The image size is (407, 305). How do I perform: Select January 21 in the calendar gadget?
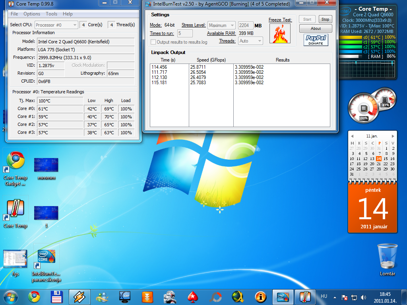379,164
